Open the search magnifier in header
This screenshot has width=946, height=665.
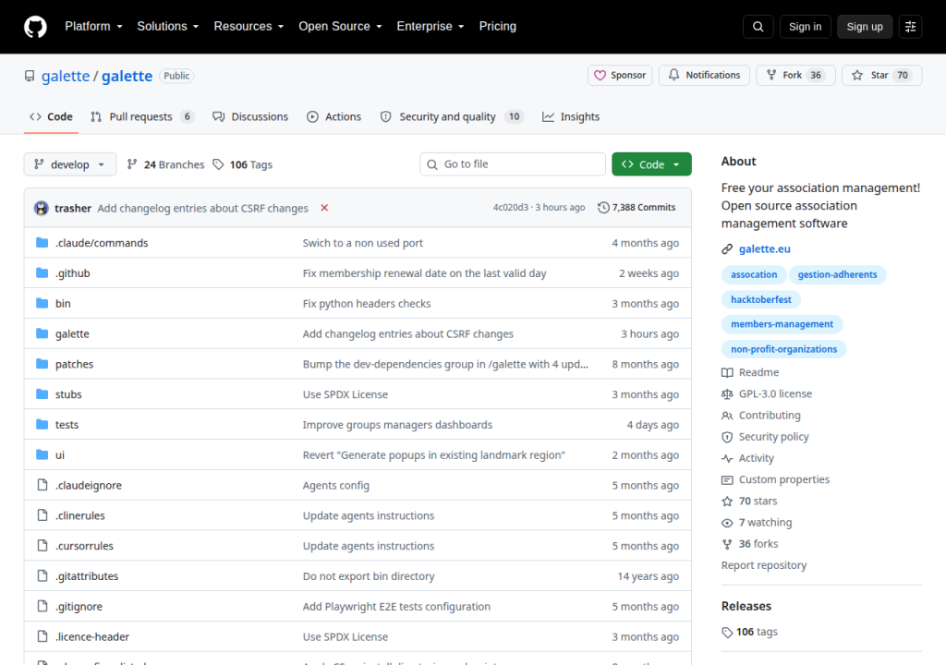pyautogui.click(x=758, y=27)
